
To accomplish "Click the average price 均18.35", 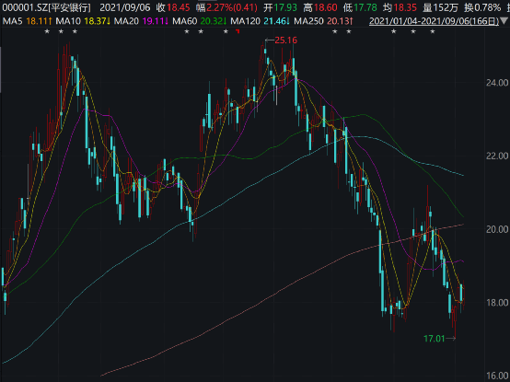I will pyautogui.click(x=400, y=7).
